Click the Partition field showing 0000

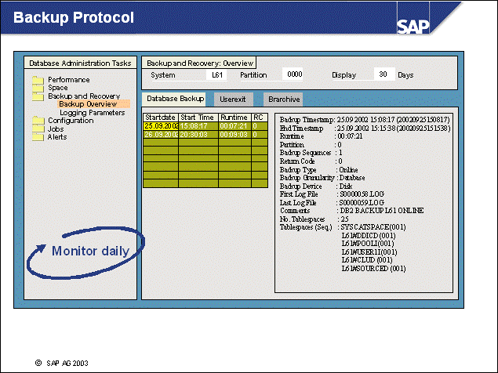click(x=294, y=75)
